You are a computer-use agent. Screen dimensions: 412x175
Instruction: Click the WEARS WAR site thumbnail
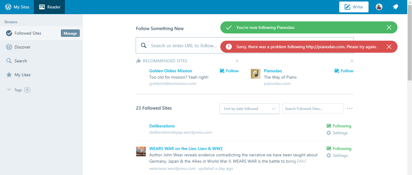point(141,151)
